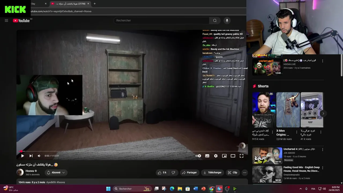The image size is (343, 193).
Task: Skip to next video
Action: 31,156
